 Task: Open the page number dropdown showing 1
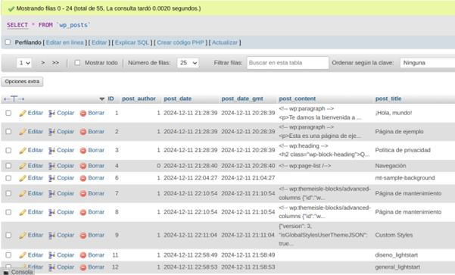pos(23,63)
